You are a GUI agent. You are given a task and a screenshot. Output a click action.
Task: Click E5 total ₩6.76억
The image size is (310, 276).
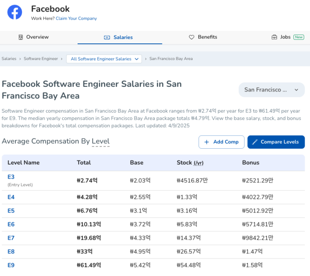click(x=87, y=211)
